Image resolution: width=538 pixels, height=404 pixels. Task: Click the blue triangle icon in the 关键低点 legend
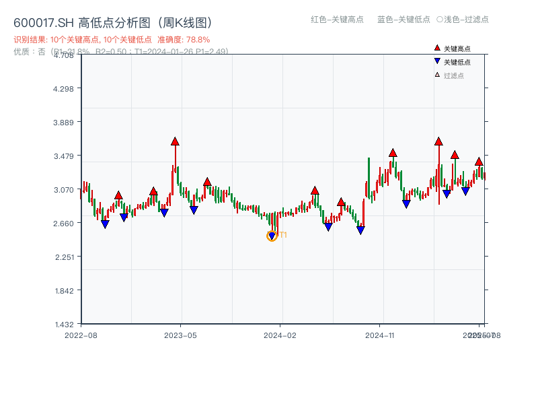pyautogui.click(x=437, y=61)
